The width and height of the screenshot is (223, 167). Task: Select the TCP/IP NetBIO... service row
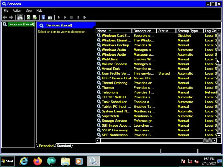pos(156,97)
